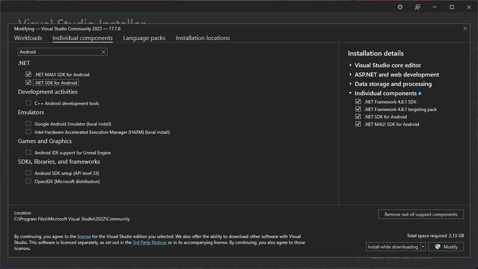The image size is (478, 269).
Task: Expand Visual Studio core editor node
Action: [350, 65]
